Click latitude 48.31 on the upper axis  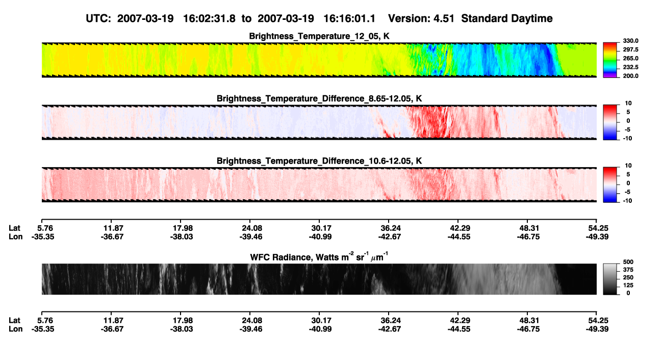(527, 227)
